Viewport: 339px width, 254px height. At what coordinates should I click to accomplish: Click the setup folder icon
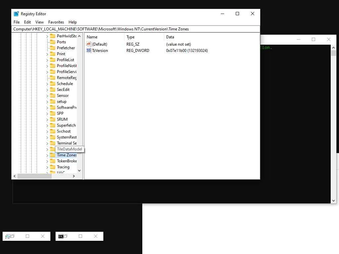[x=53, y=102]
